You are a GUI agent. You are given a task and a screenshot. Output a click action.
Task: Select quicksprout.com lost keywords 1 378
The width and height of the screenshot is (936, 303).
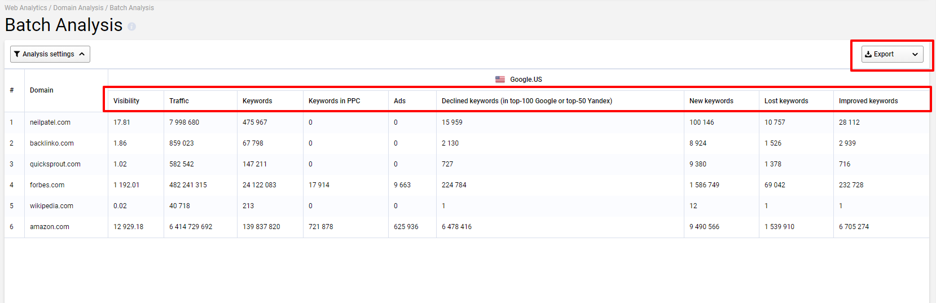[x=773, y=164]
